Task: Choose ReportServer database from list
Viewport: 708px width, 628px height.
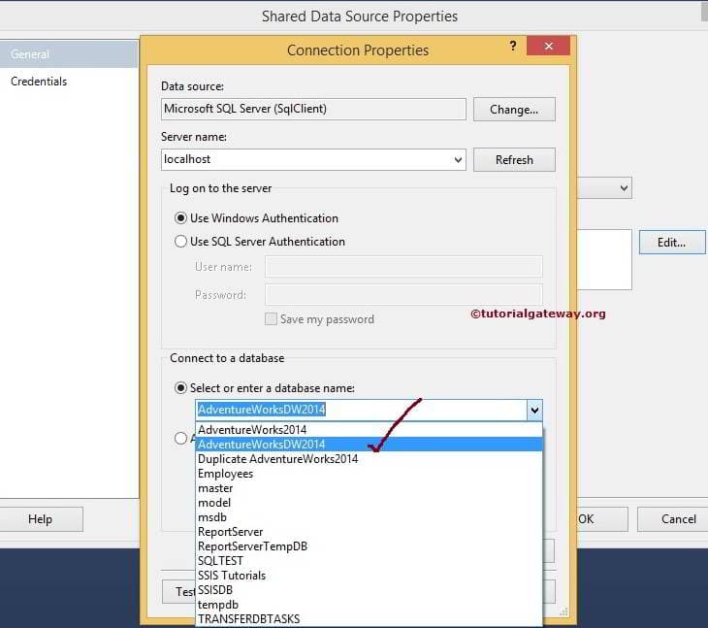Action: click(x=369, y=532)
